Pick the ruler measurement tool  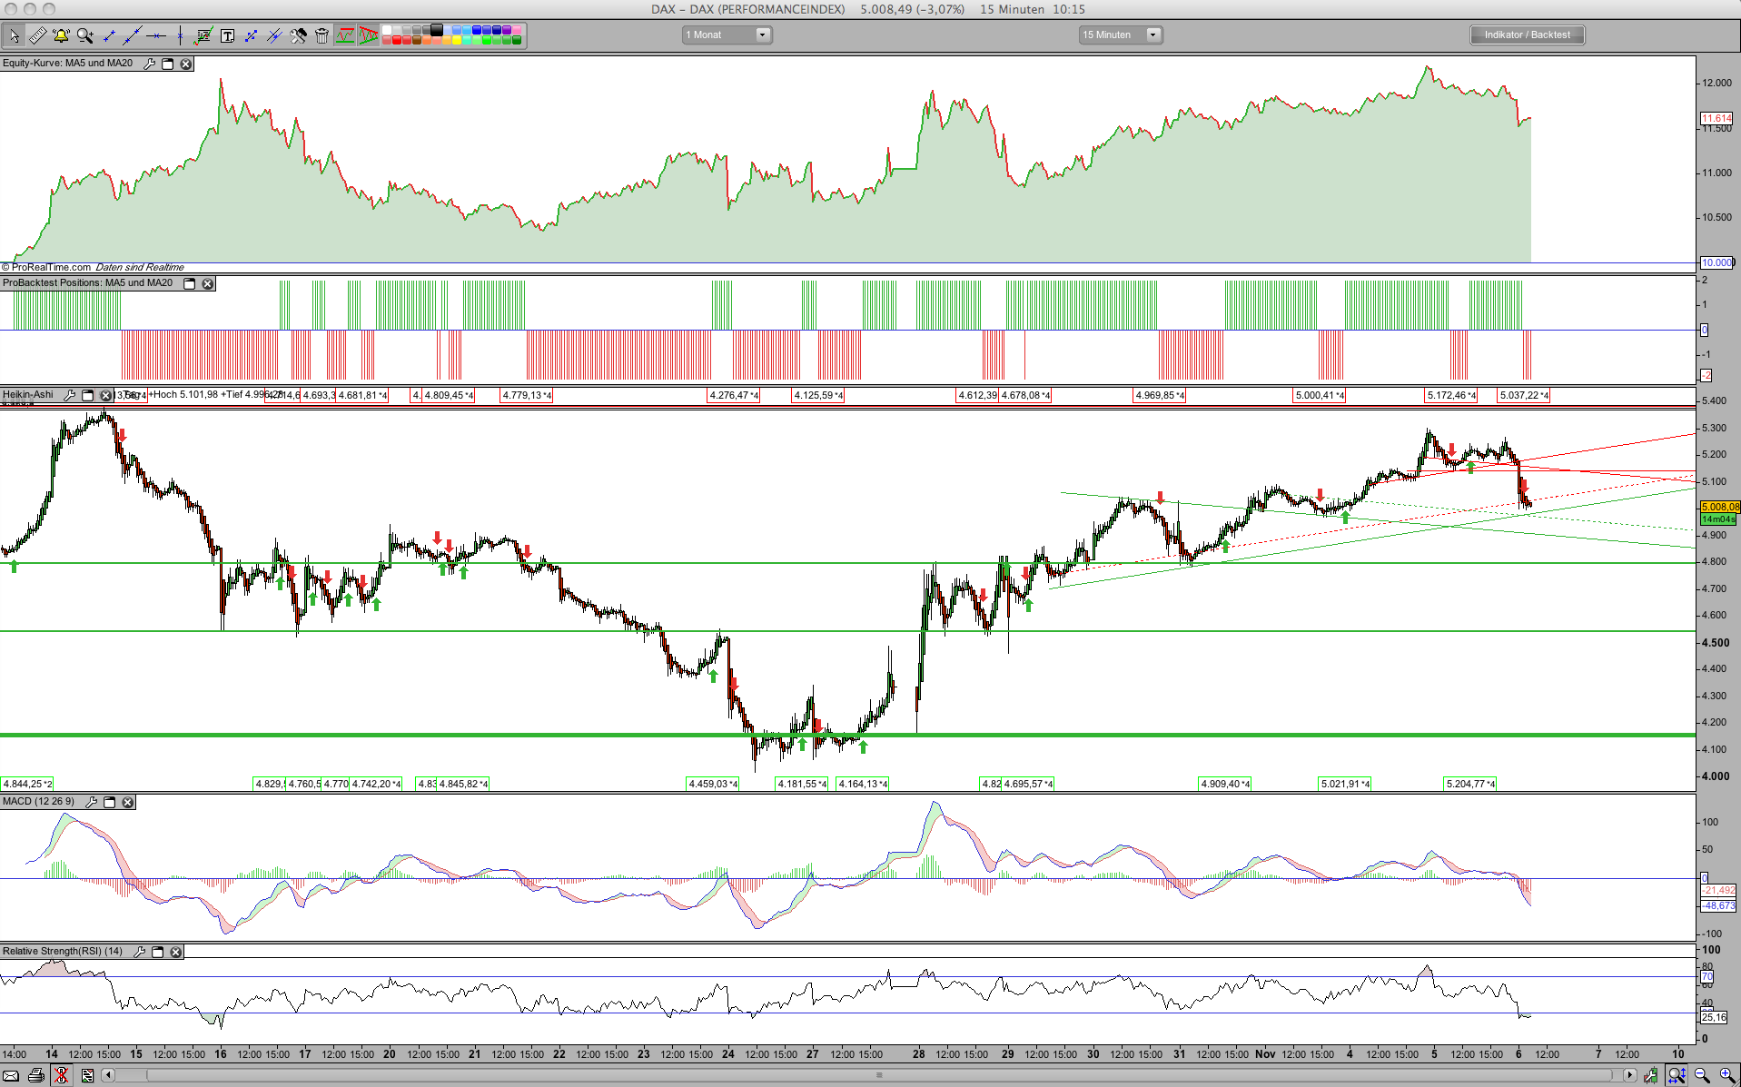37,35
